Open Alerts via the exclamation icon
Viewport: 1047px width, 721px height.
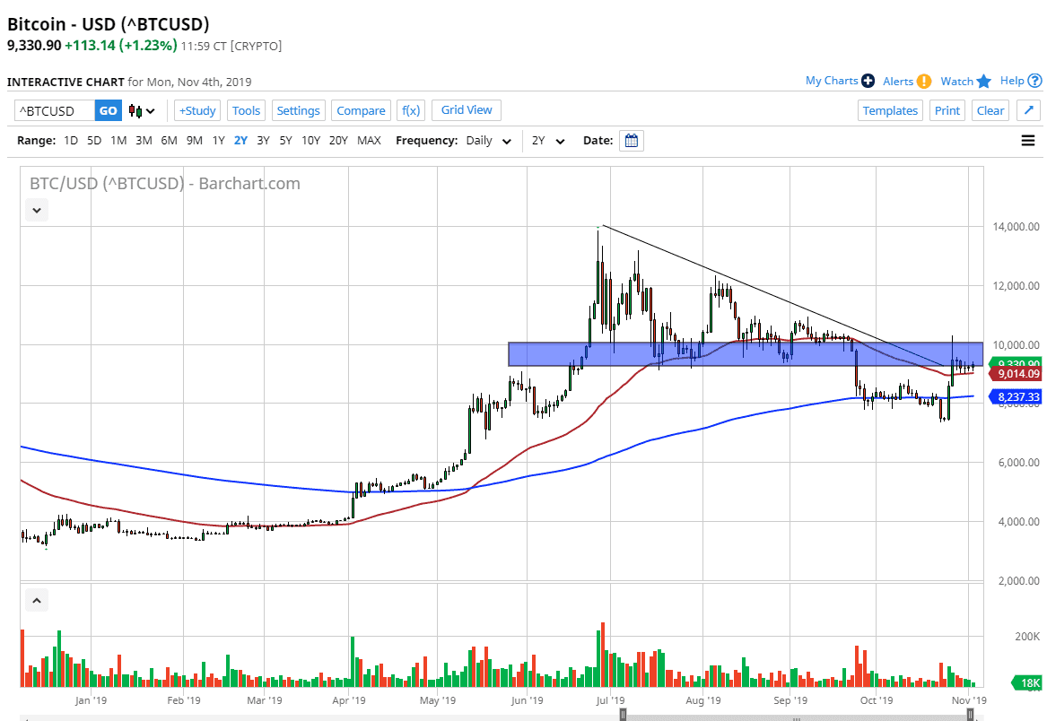[924, 80]
